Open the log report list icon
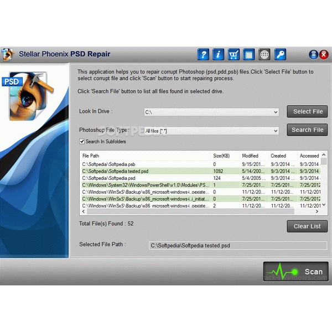Screen dimensions: 332x332 249,54
